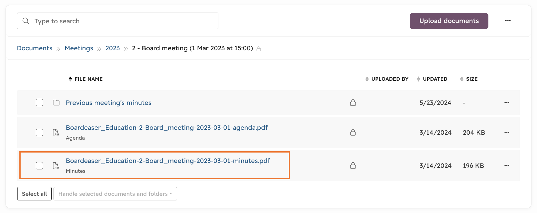Open the top-right three-dots options menu
537x213 pixels.
tap(508, 21)
